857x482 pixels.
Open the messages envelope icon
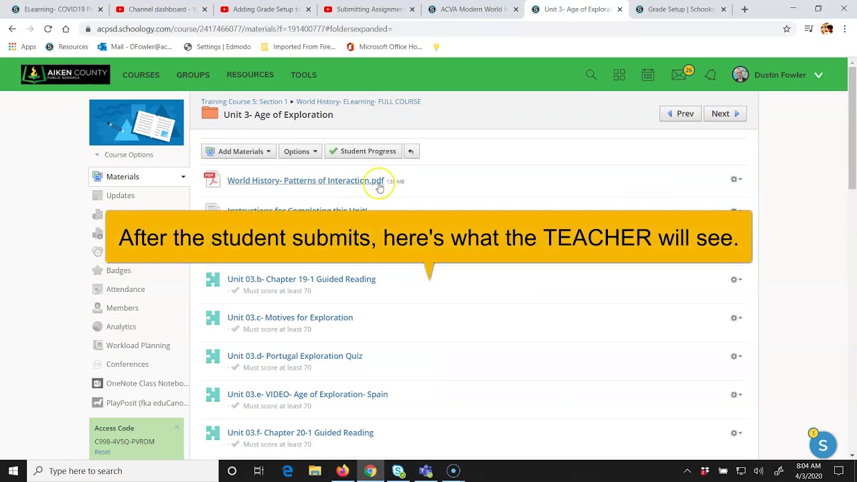(x=679, y=75)
